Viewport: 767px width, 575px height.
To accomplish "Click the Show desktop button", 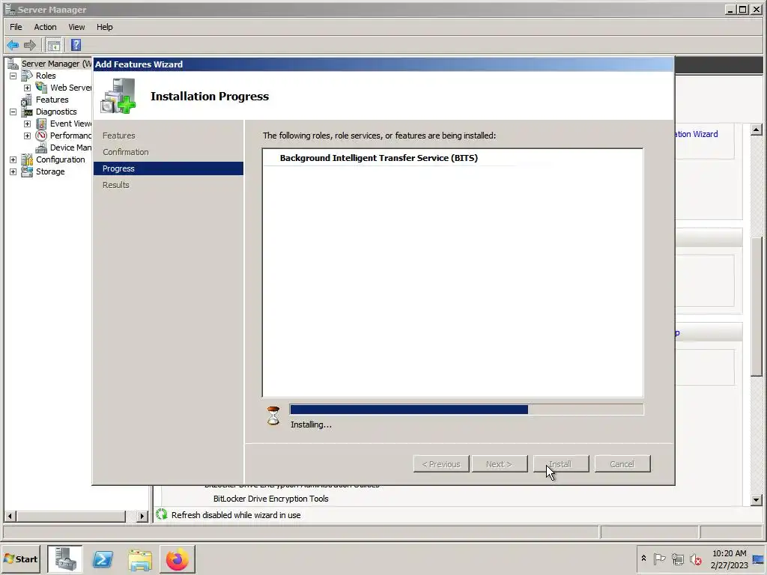I will [x=759, y=559].
